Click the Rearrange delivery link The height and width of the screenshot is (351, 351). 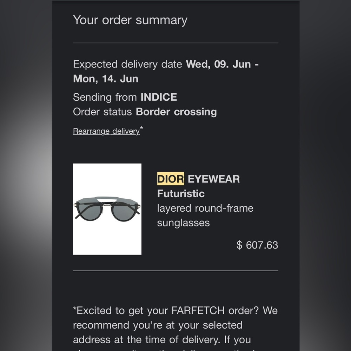(106, 131)
